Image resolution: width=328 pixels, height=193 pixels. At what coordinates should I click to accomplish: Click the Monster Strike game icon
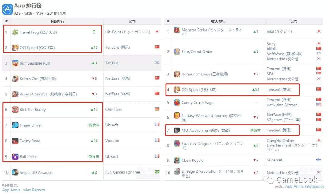(177, 30)
